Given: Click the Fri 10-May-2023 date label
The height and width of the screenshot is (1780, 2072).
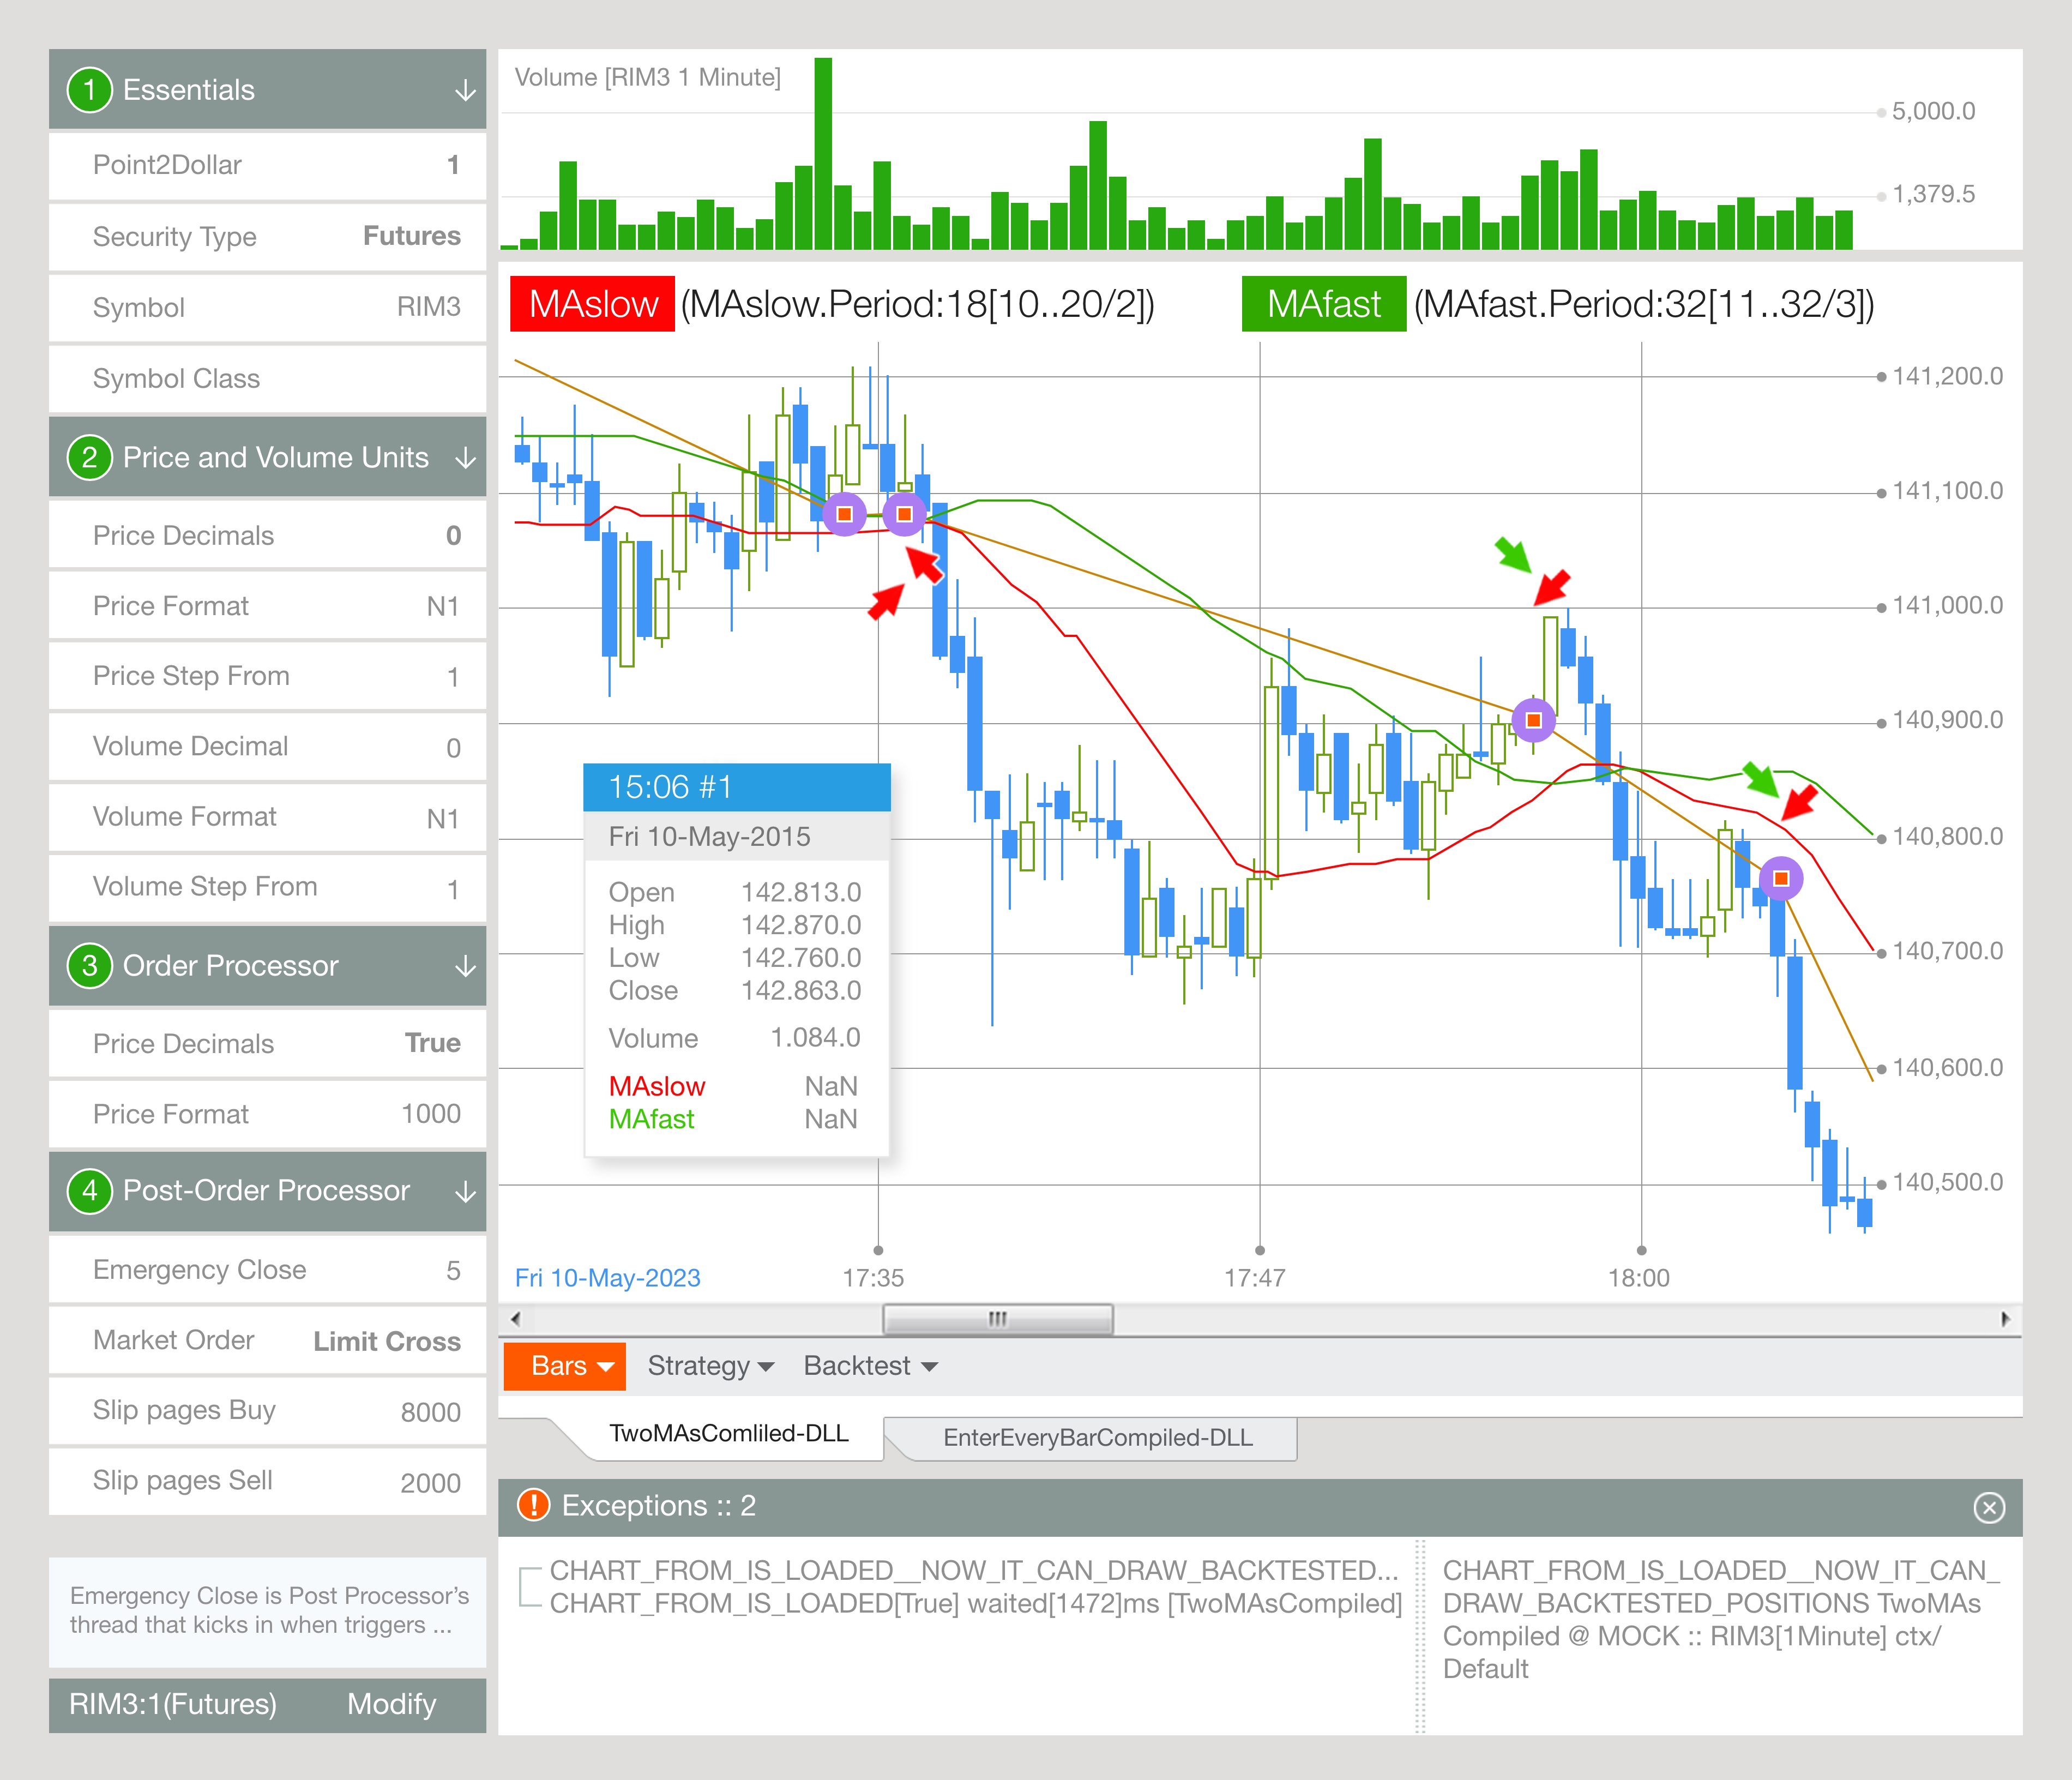Looking at the screenshot, I should coord(607,1278).
